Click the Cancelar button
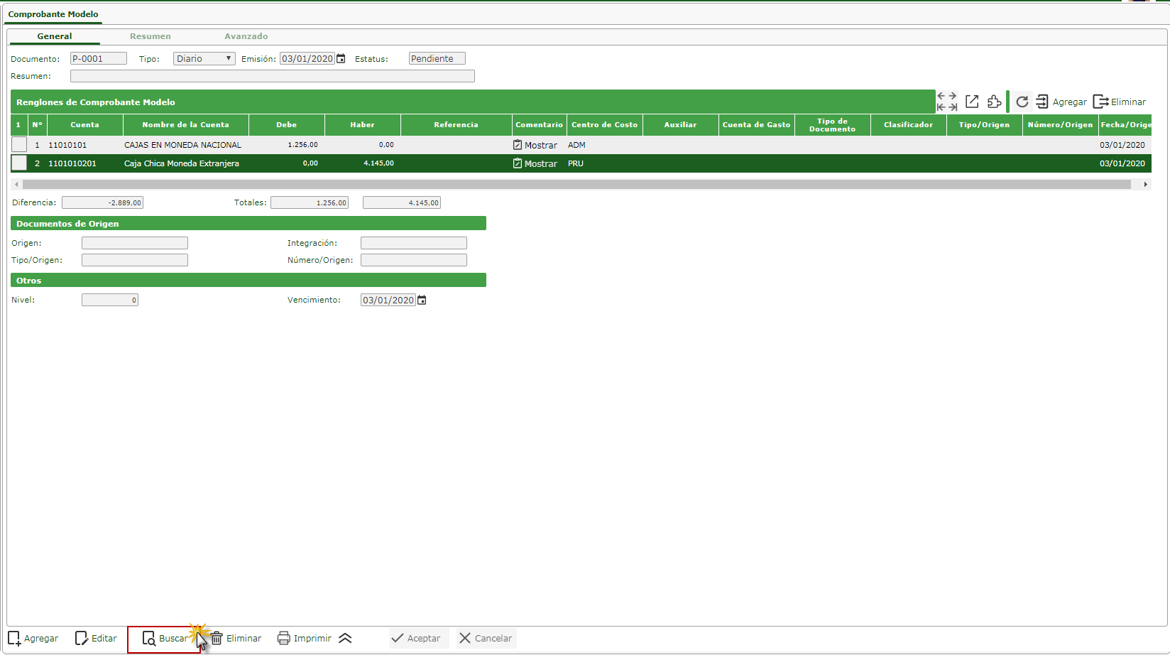Image resolution: width=1170 pixels, height=655 pixels. click(486, 638)
